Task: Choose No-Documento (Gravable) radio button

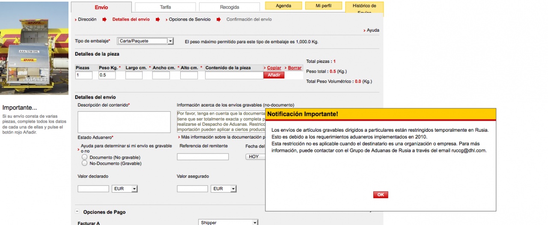Action: click(84, 163)
